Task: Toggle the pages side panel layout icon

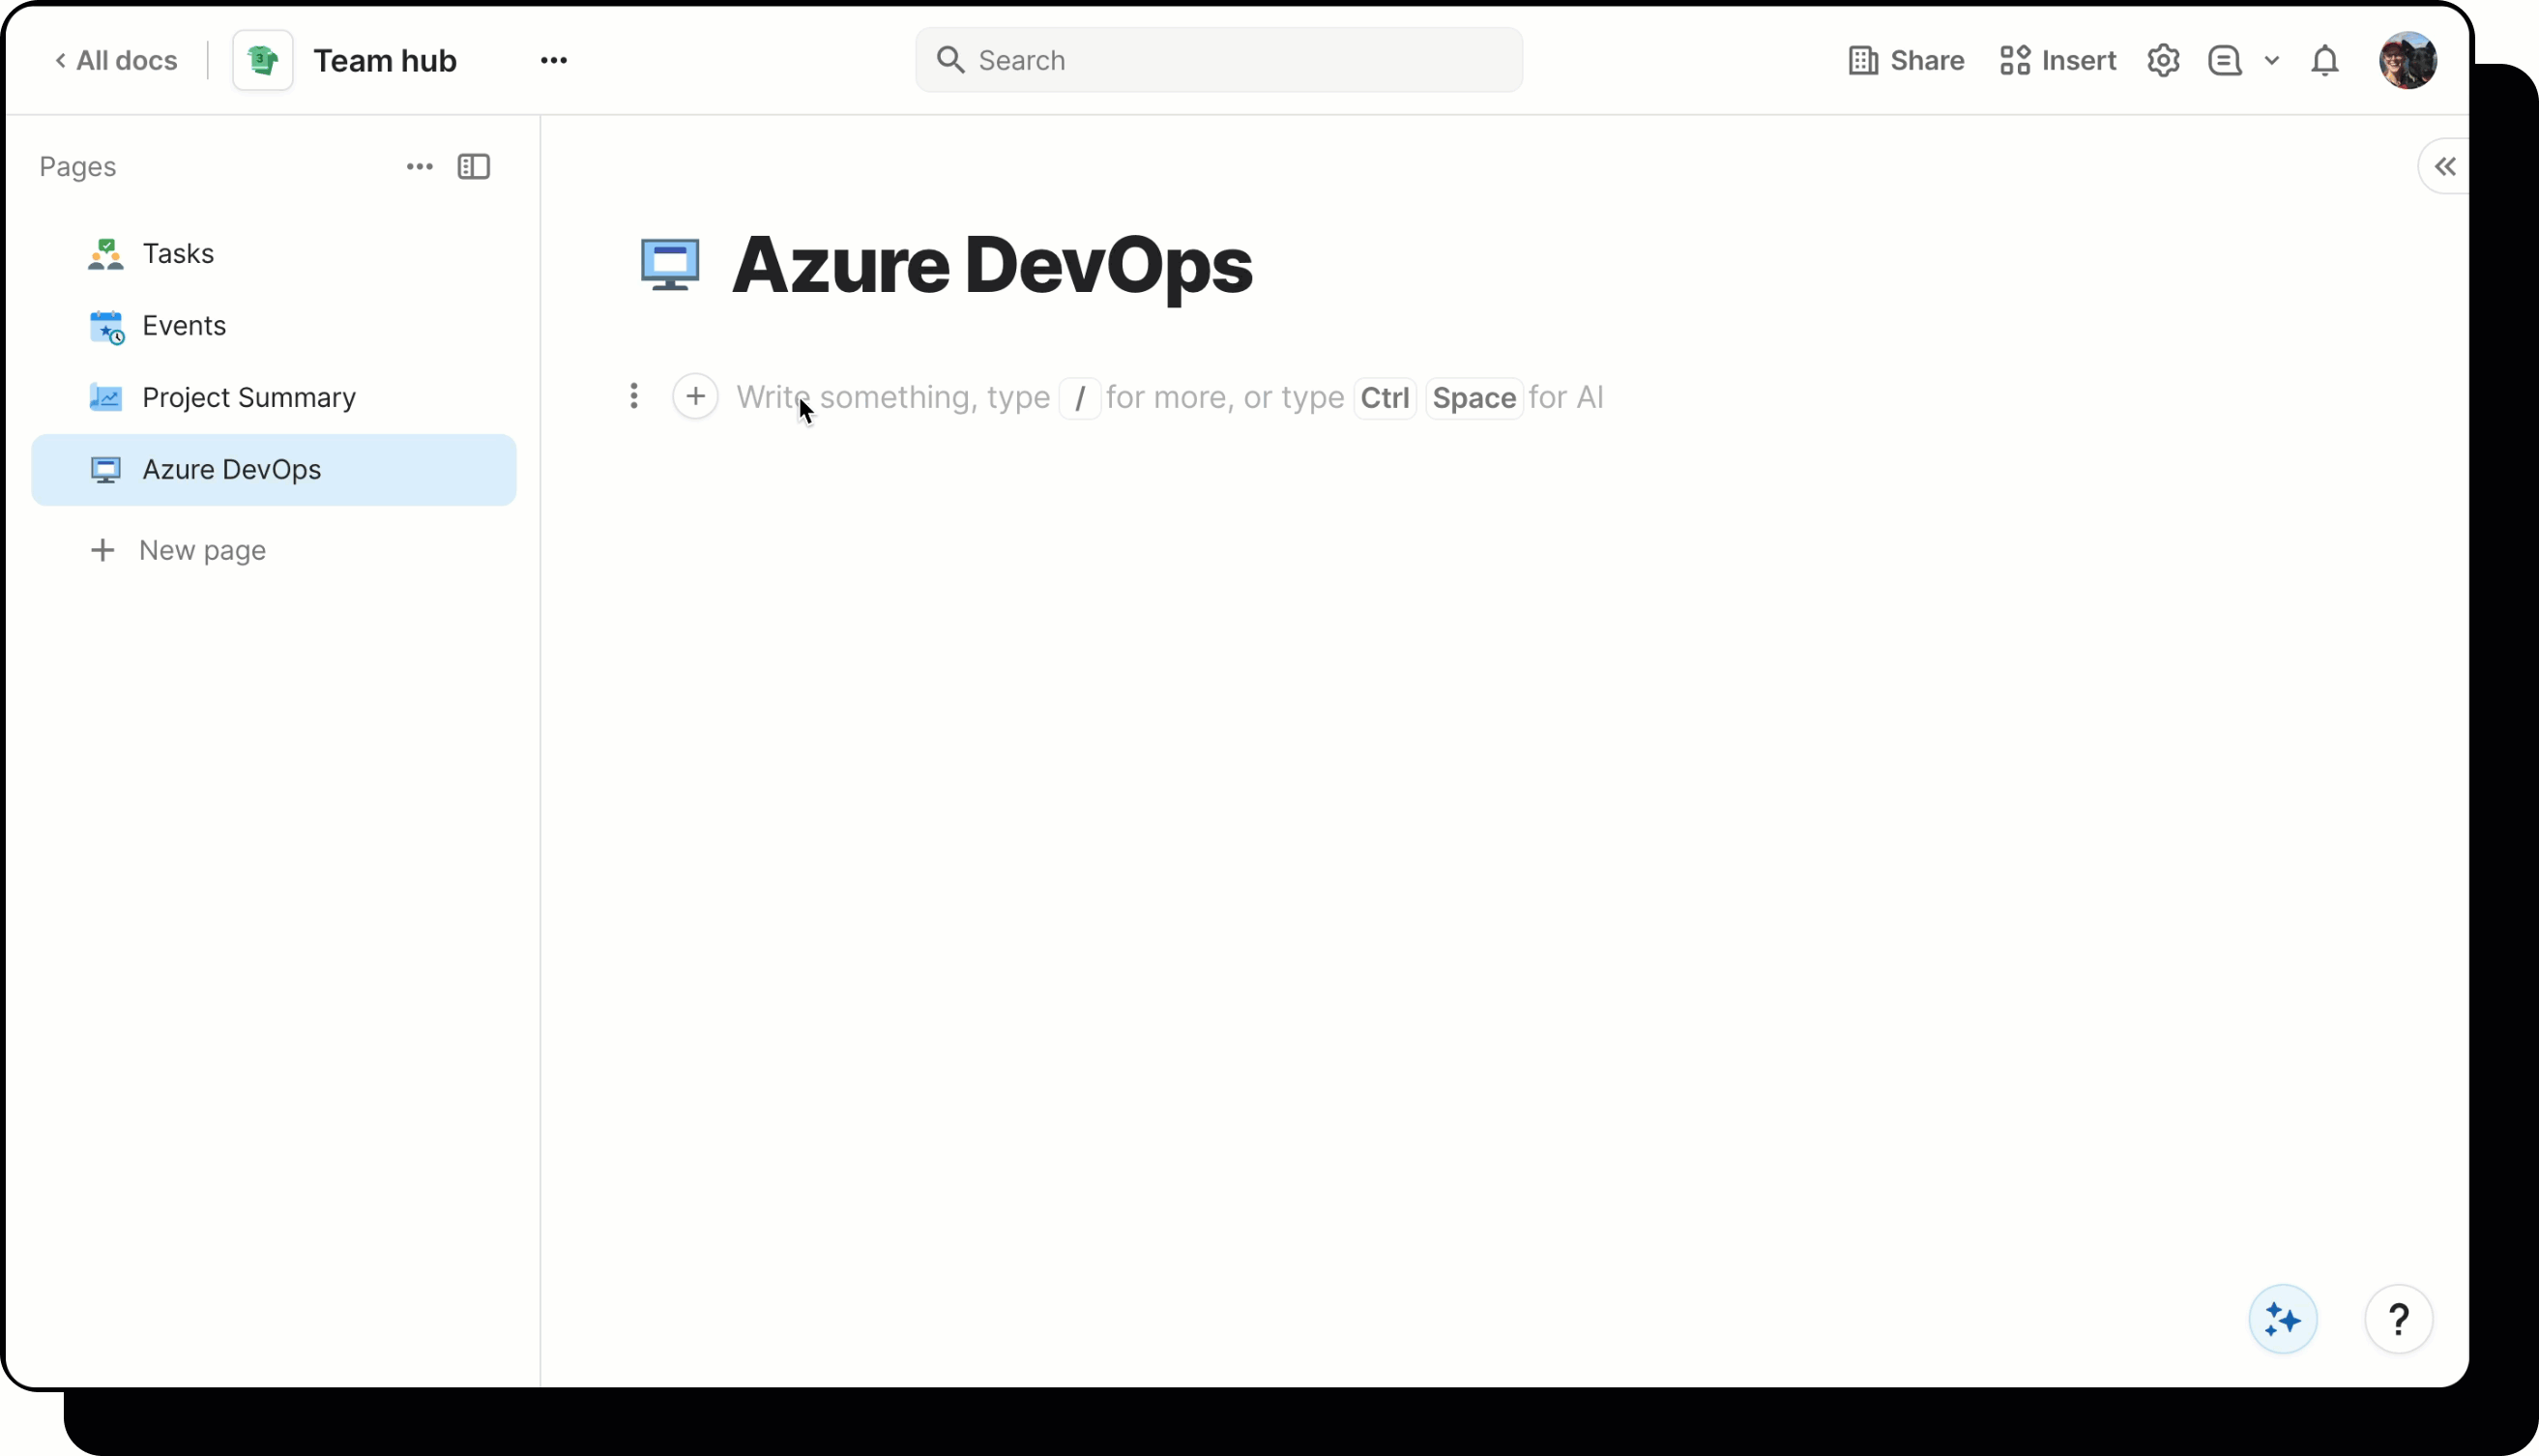Action: coord(473,166)
